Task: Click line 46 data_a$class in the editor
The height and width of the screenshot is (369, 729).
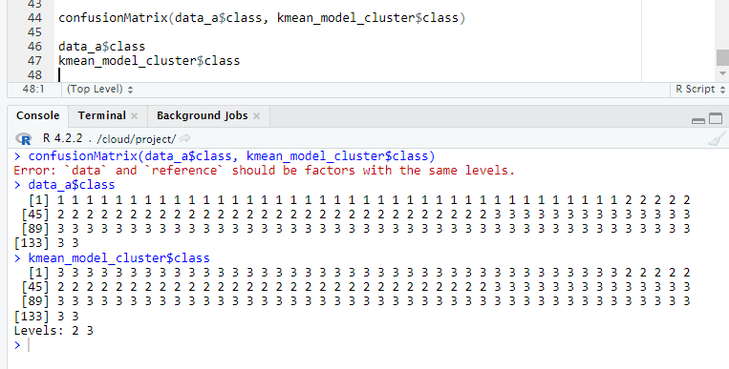Action: point(102,47)
